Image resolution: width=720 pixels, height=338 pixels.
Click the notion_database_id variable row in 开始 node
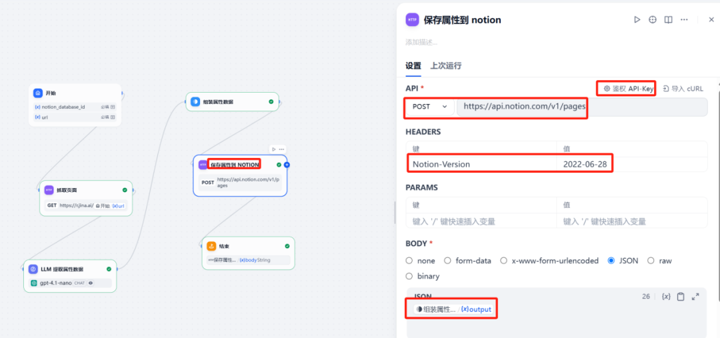point(75,107)
